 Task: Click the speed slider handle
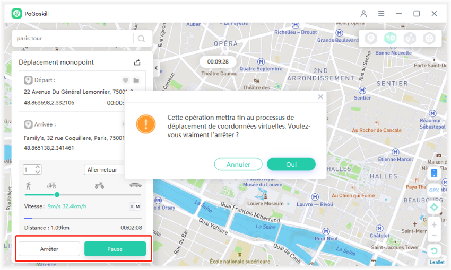pos(57,195)
